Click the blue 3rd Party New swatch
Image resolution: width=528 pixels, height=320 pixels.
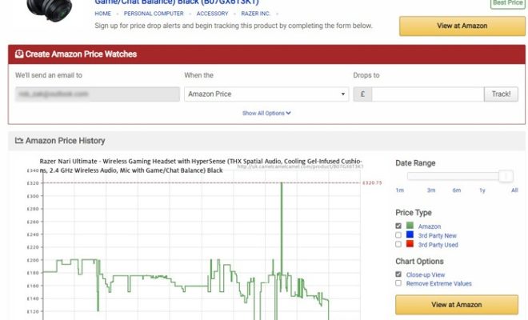pyautogui.click(x=410, y=234)
